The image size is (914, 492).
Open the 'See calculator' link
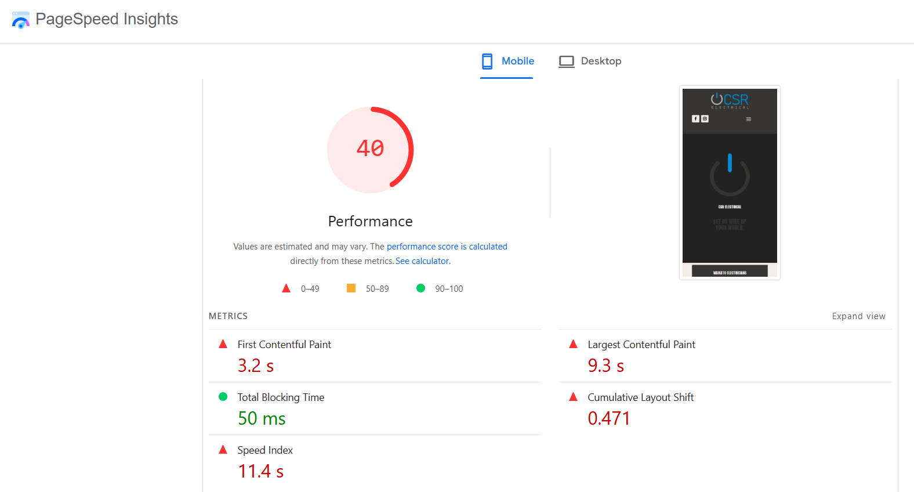(x=422, y=261)
